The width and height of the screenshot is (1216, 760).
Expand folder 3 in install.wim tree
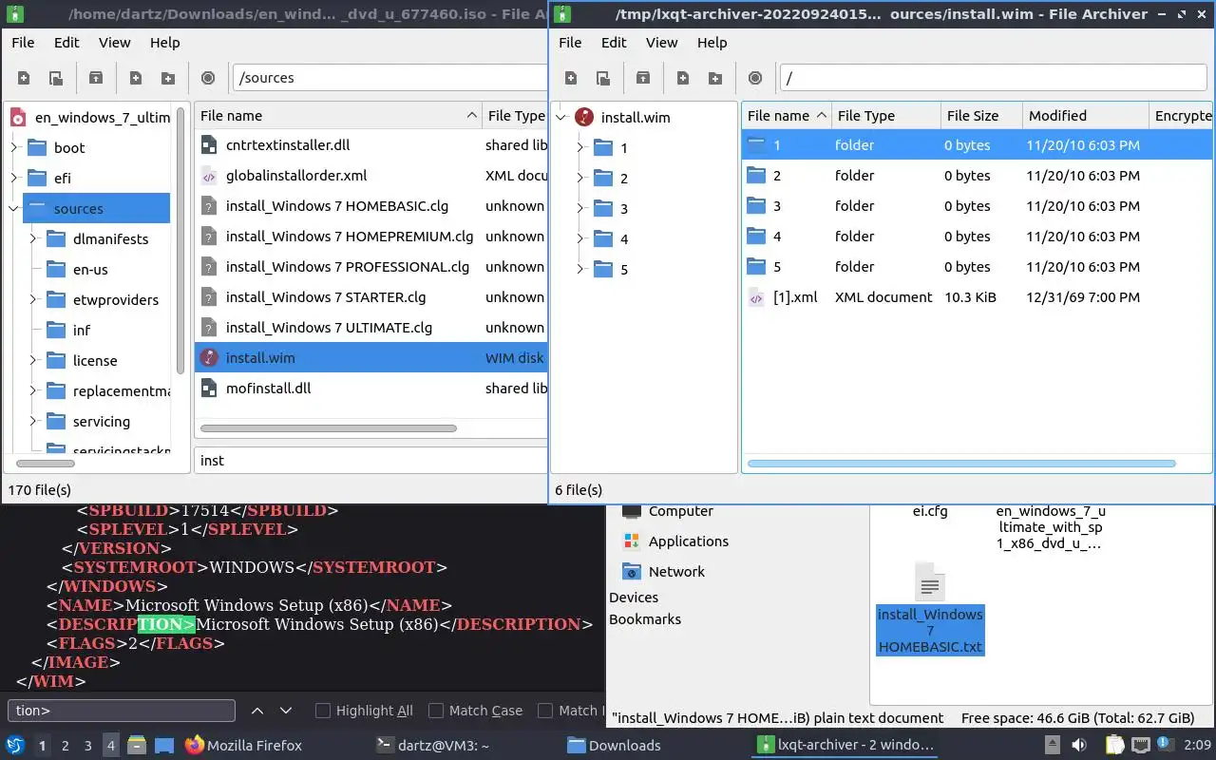pyautogui.click(x=580, y=208)
